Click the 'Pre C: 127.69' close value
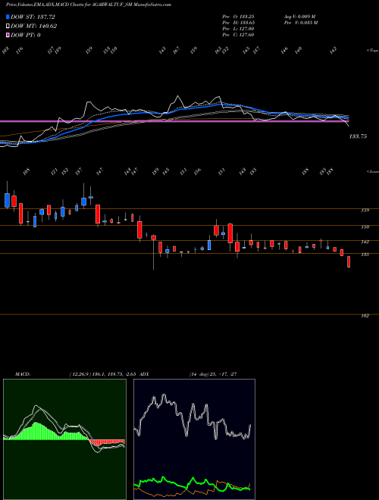379x500 pixels. (238, 34)
